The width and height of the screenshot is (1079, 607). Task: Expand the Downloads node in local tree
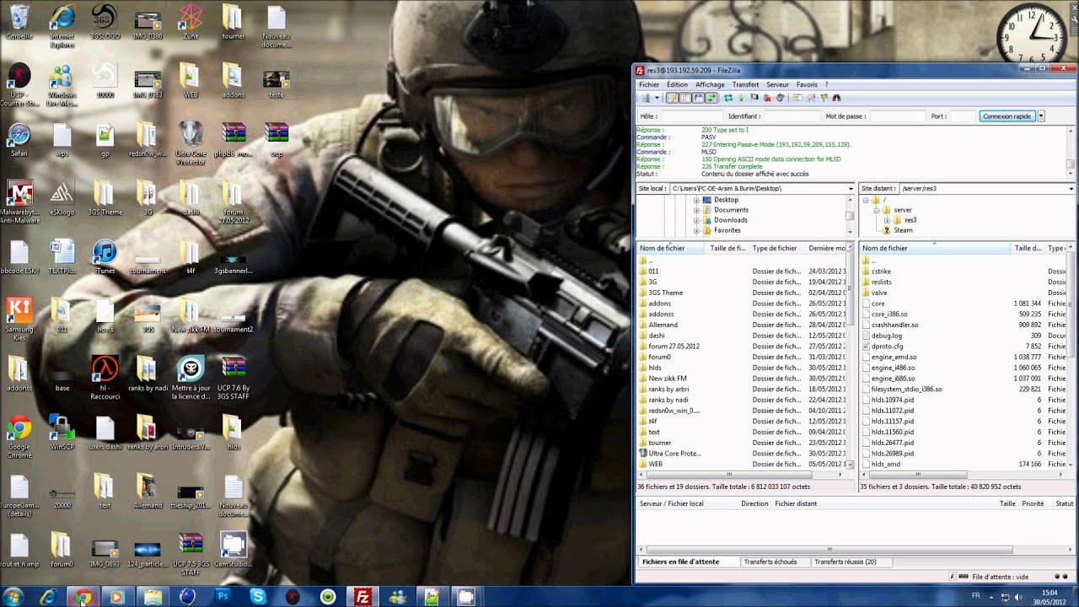pyautogui.click(x=697, y=220)
